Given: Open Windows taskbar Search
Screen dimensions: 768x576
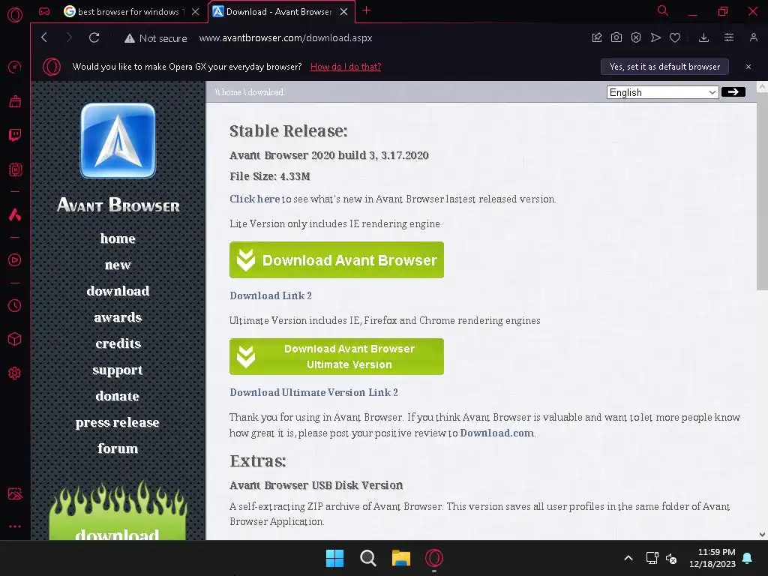Looking at the screenshot, I should pyautogui.click(x=367, y=558).
